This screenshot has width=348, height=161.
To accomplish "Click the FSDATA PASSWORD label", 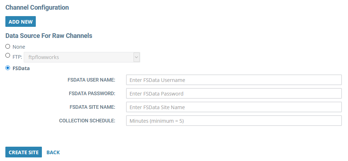I will pos(92,93).
